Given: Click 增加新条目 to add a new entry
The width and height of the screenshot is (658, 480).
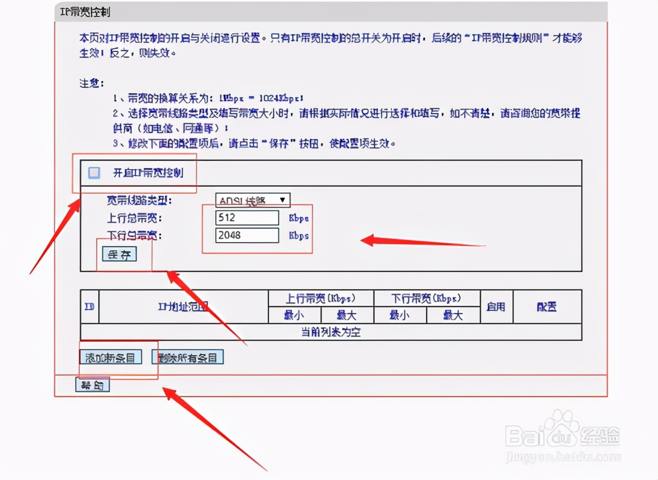Looking at the screenshot, I should pos(111,357).
